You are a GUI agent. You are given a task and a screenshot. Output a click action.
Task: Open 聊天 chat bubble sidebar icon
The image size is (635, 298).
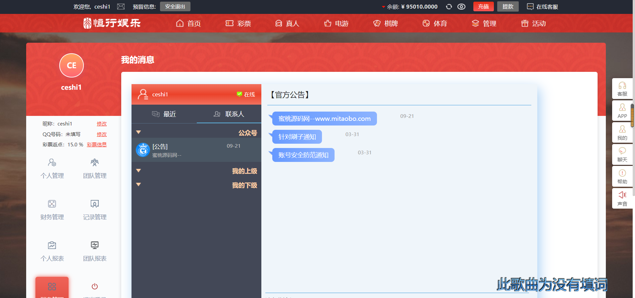click(x=622, y=155)
